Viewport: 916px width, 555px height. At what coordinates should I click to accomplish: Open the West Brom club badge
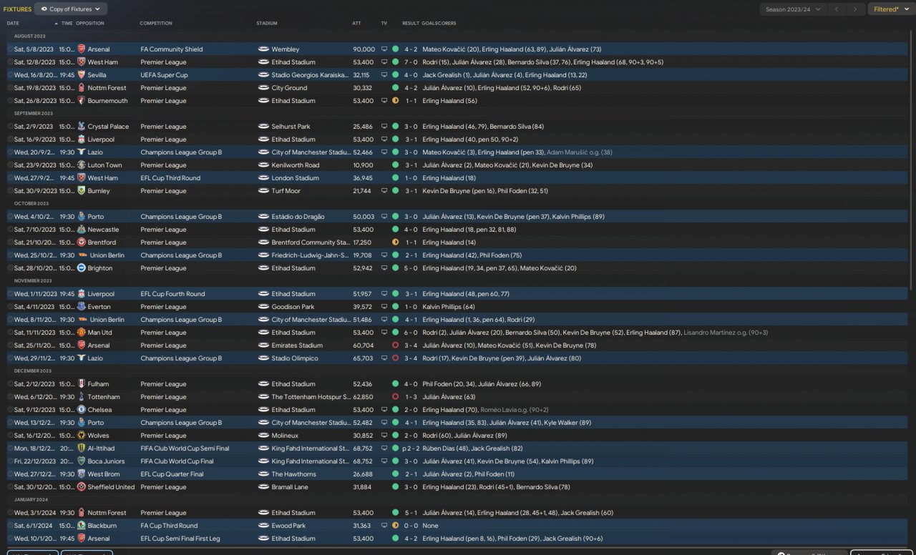(82, 474)
